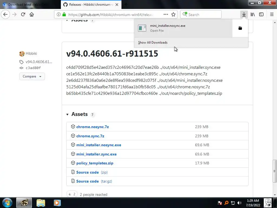Download chrome.nosync.7z asset
The image size is (277, 208).
[93, 127]
